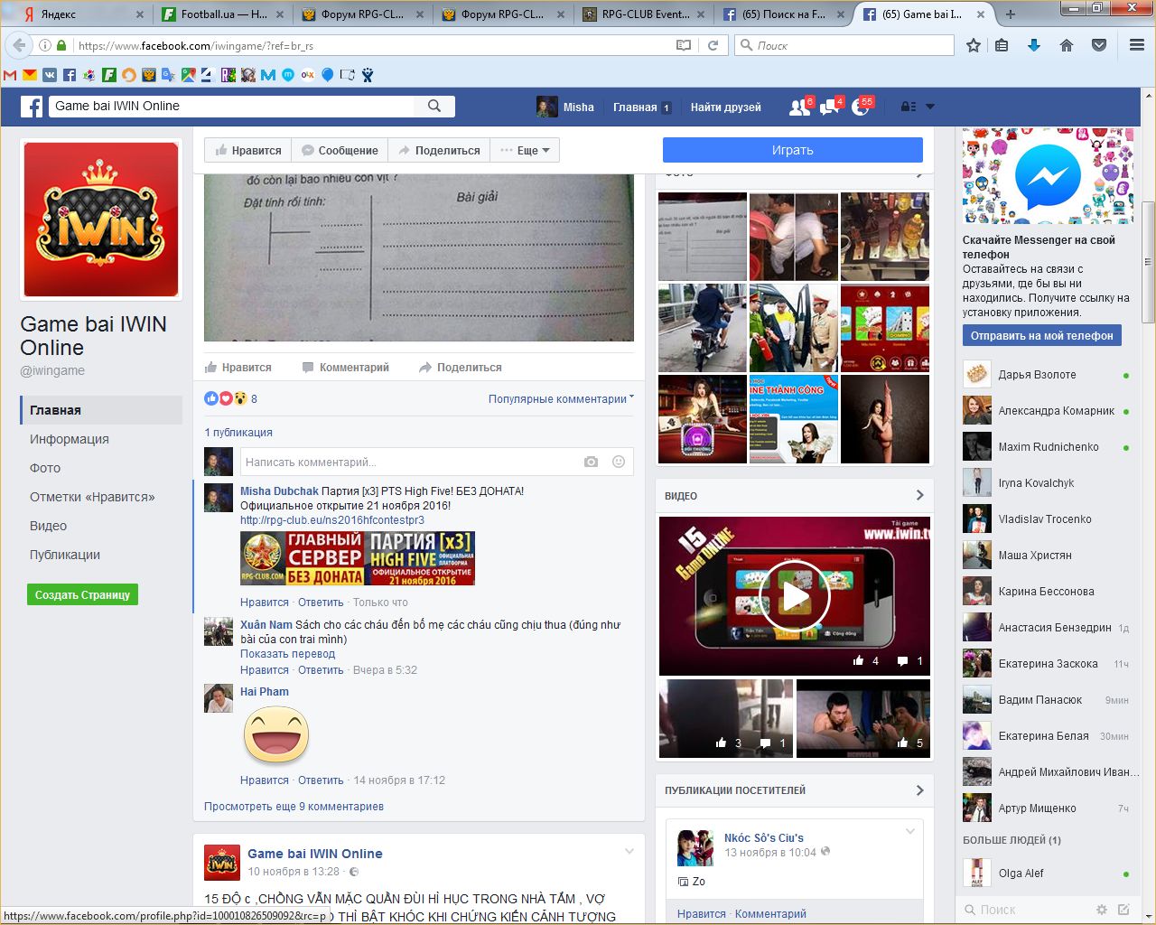
Task: Click the bookmark star icon
Action: [973, 45]
